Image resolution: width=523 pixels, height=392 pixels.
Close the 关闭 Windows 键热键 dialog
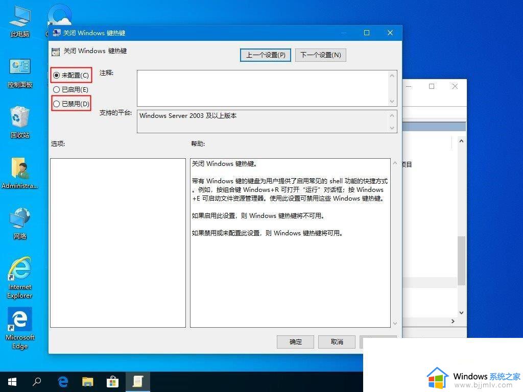[x=390, y=33]
